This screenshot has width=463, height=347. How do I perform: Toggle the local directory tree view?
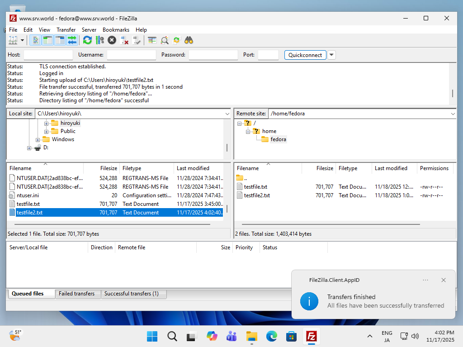(x=47, y=40)
